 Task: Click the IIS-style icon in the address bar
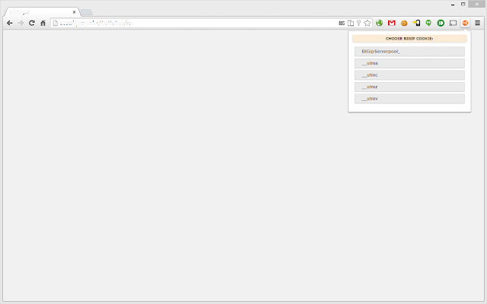click(342, 23)
